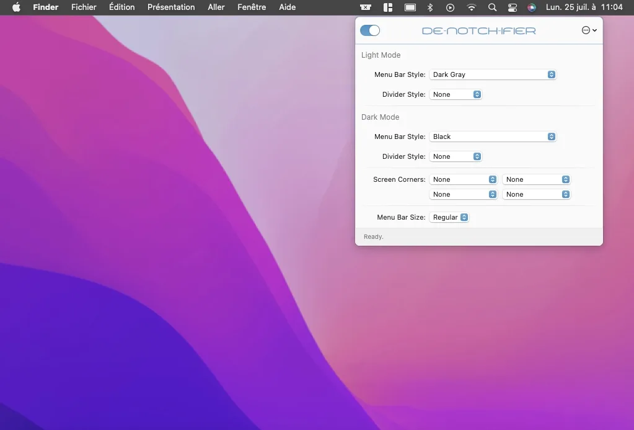Open the Apple menu
The width and height of the screenshot is (634, 430).
tap(16, 7)
